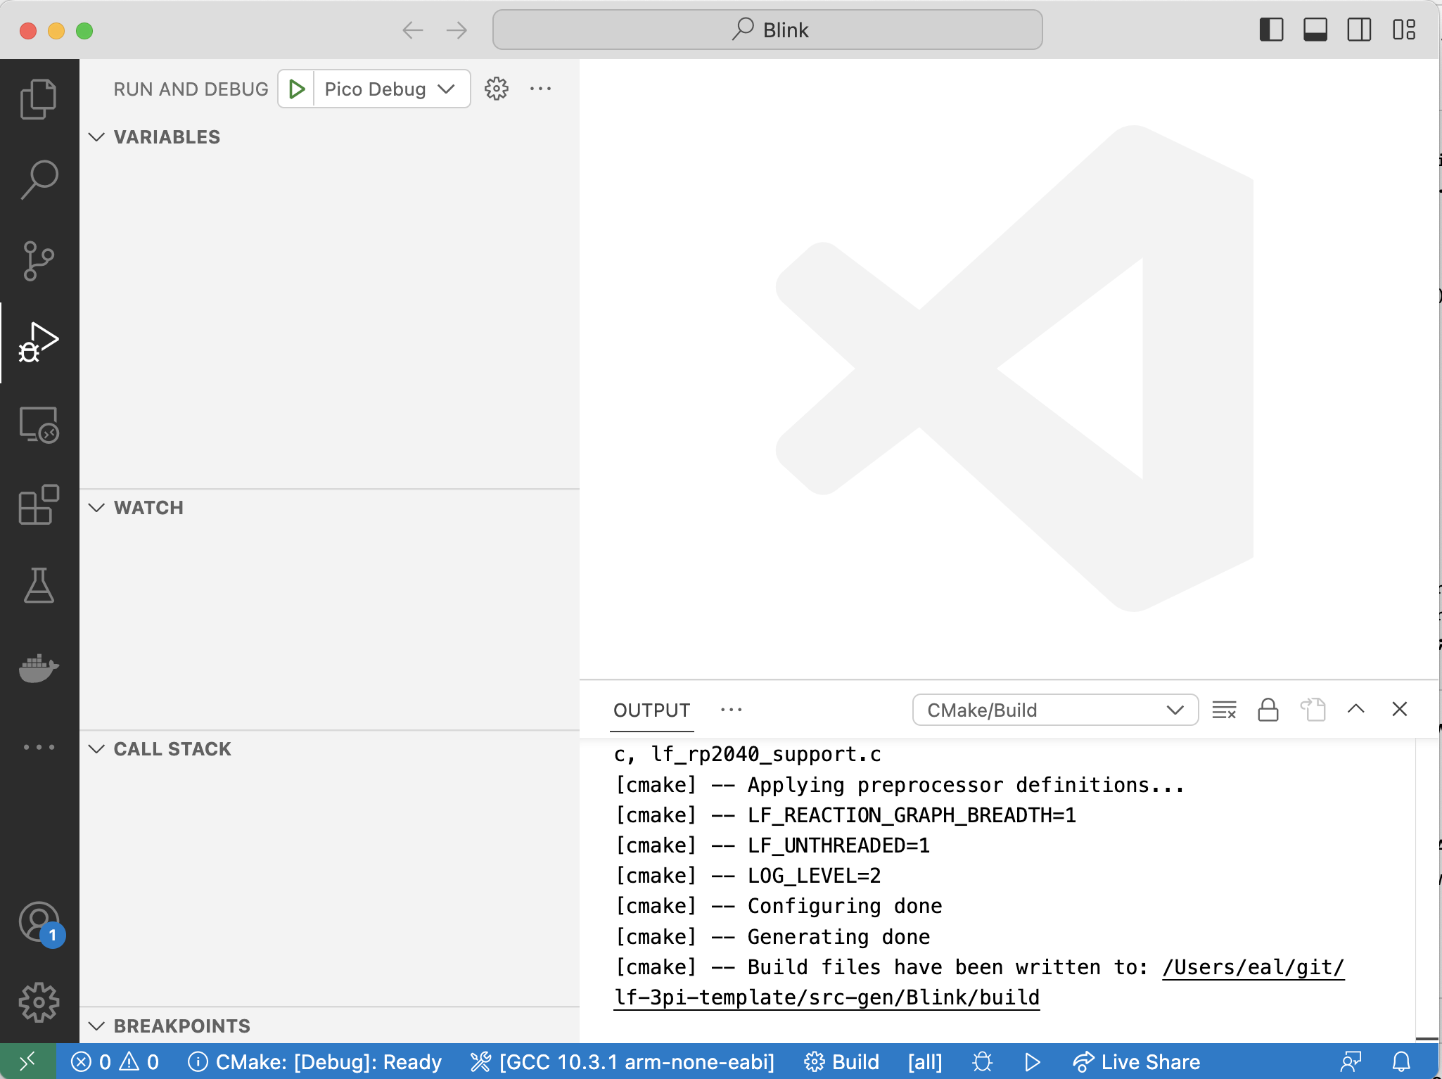Open the Remote Explorer view
Viewport: 1442px width, 1079px height.
[39, 424]
